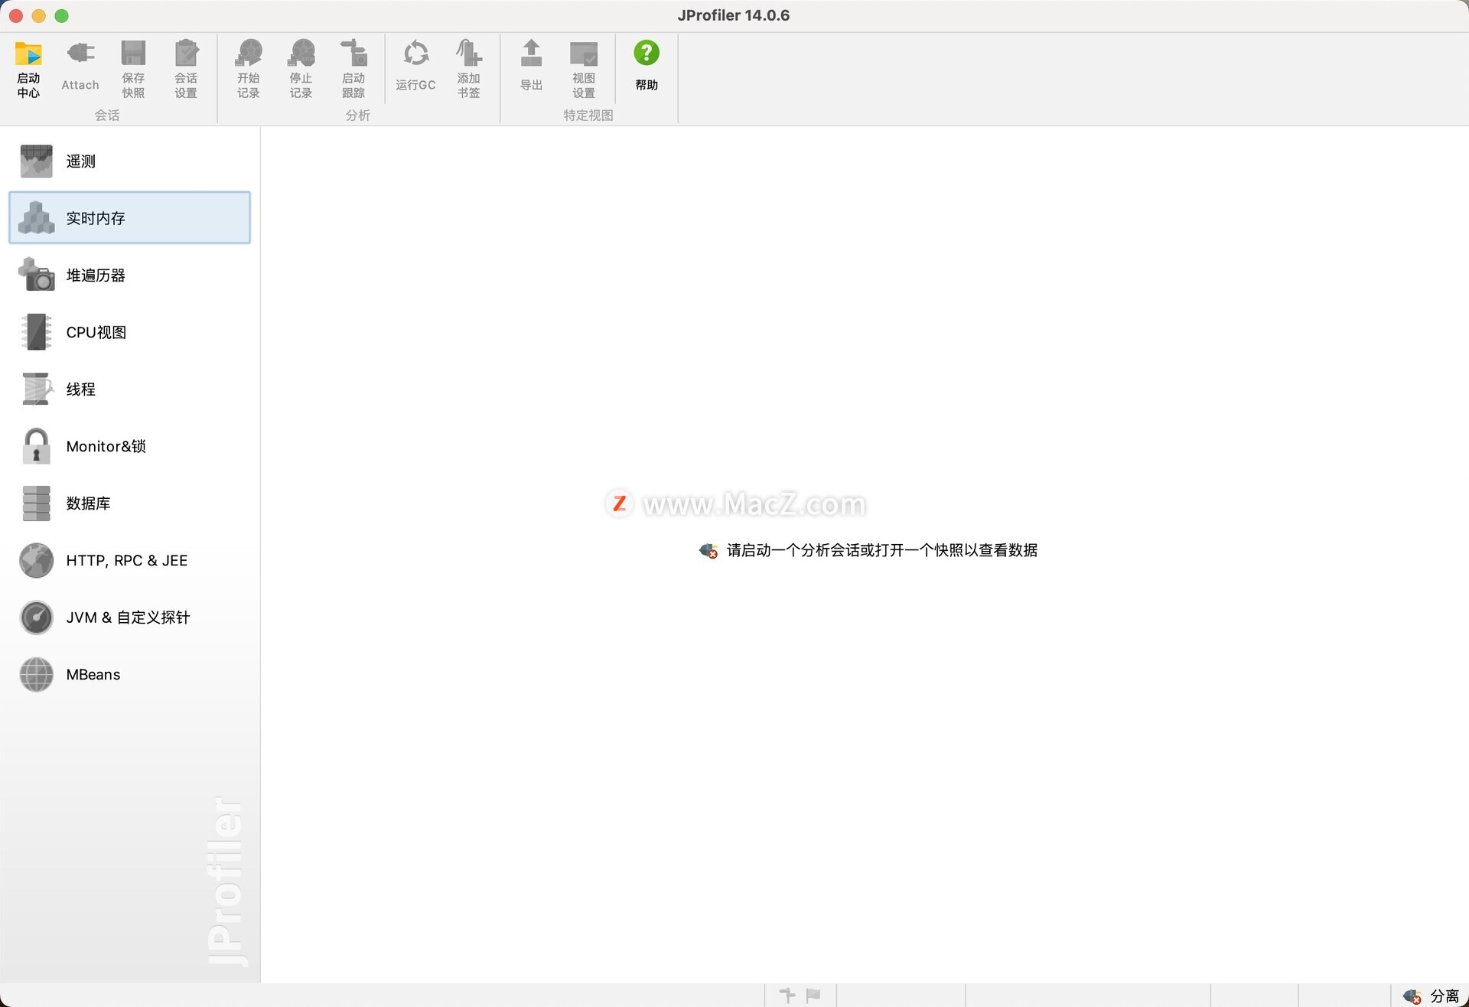This screenshot has height=1007, width=1469.
Task: Open 堆遍历器 heap walker section
Action: (x=129, y=275)
